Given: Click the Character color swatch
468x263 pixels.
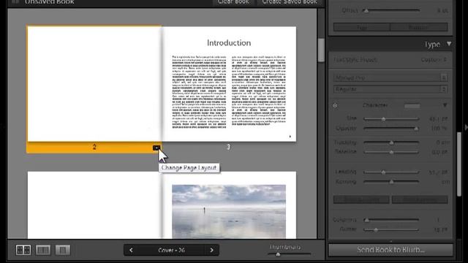Looking at the screenshot, I should (412, 105).
